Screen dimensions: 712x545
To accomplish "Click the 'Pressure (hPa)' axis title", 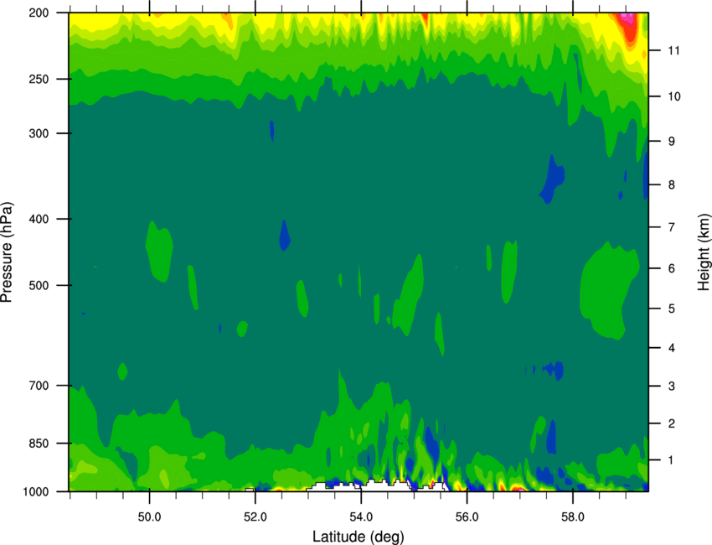I will pyautogui.click(x=7, y=252).
